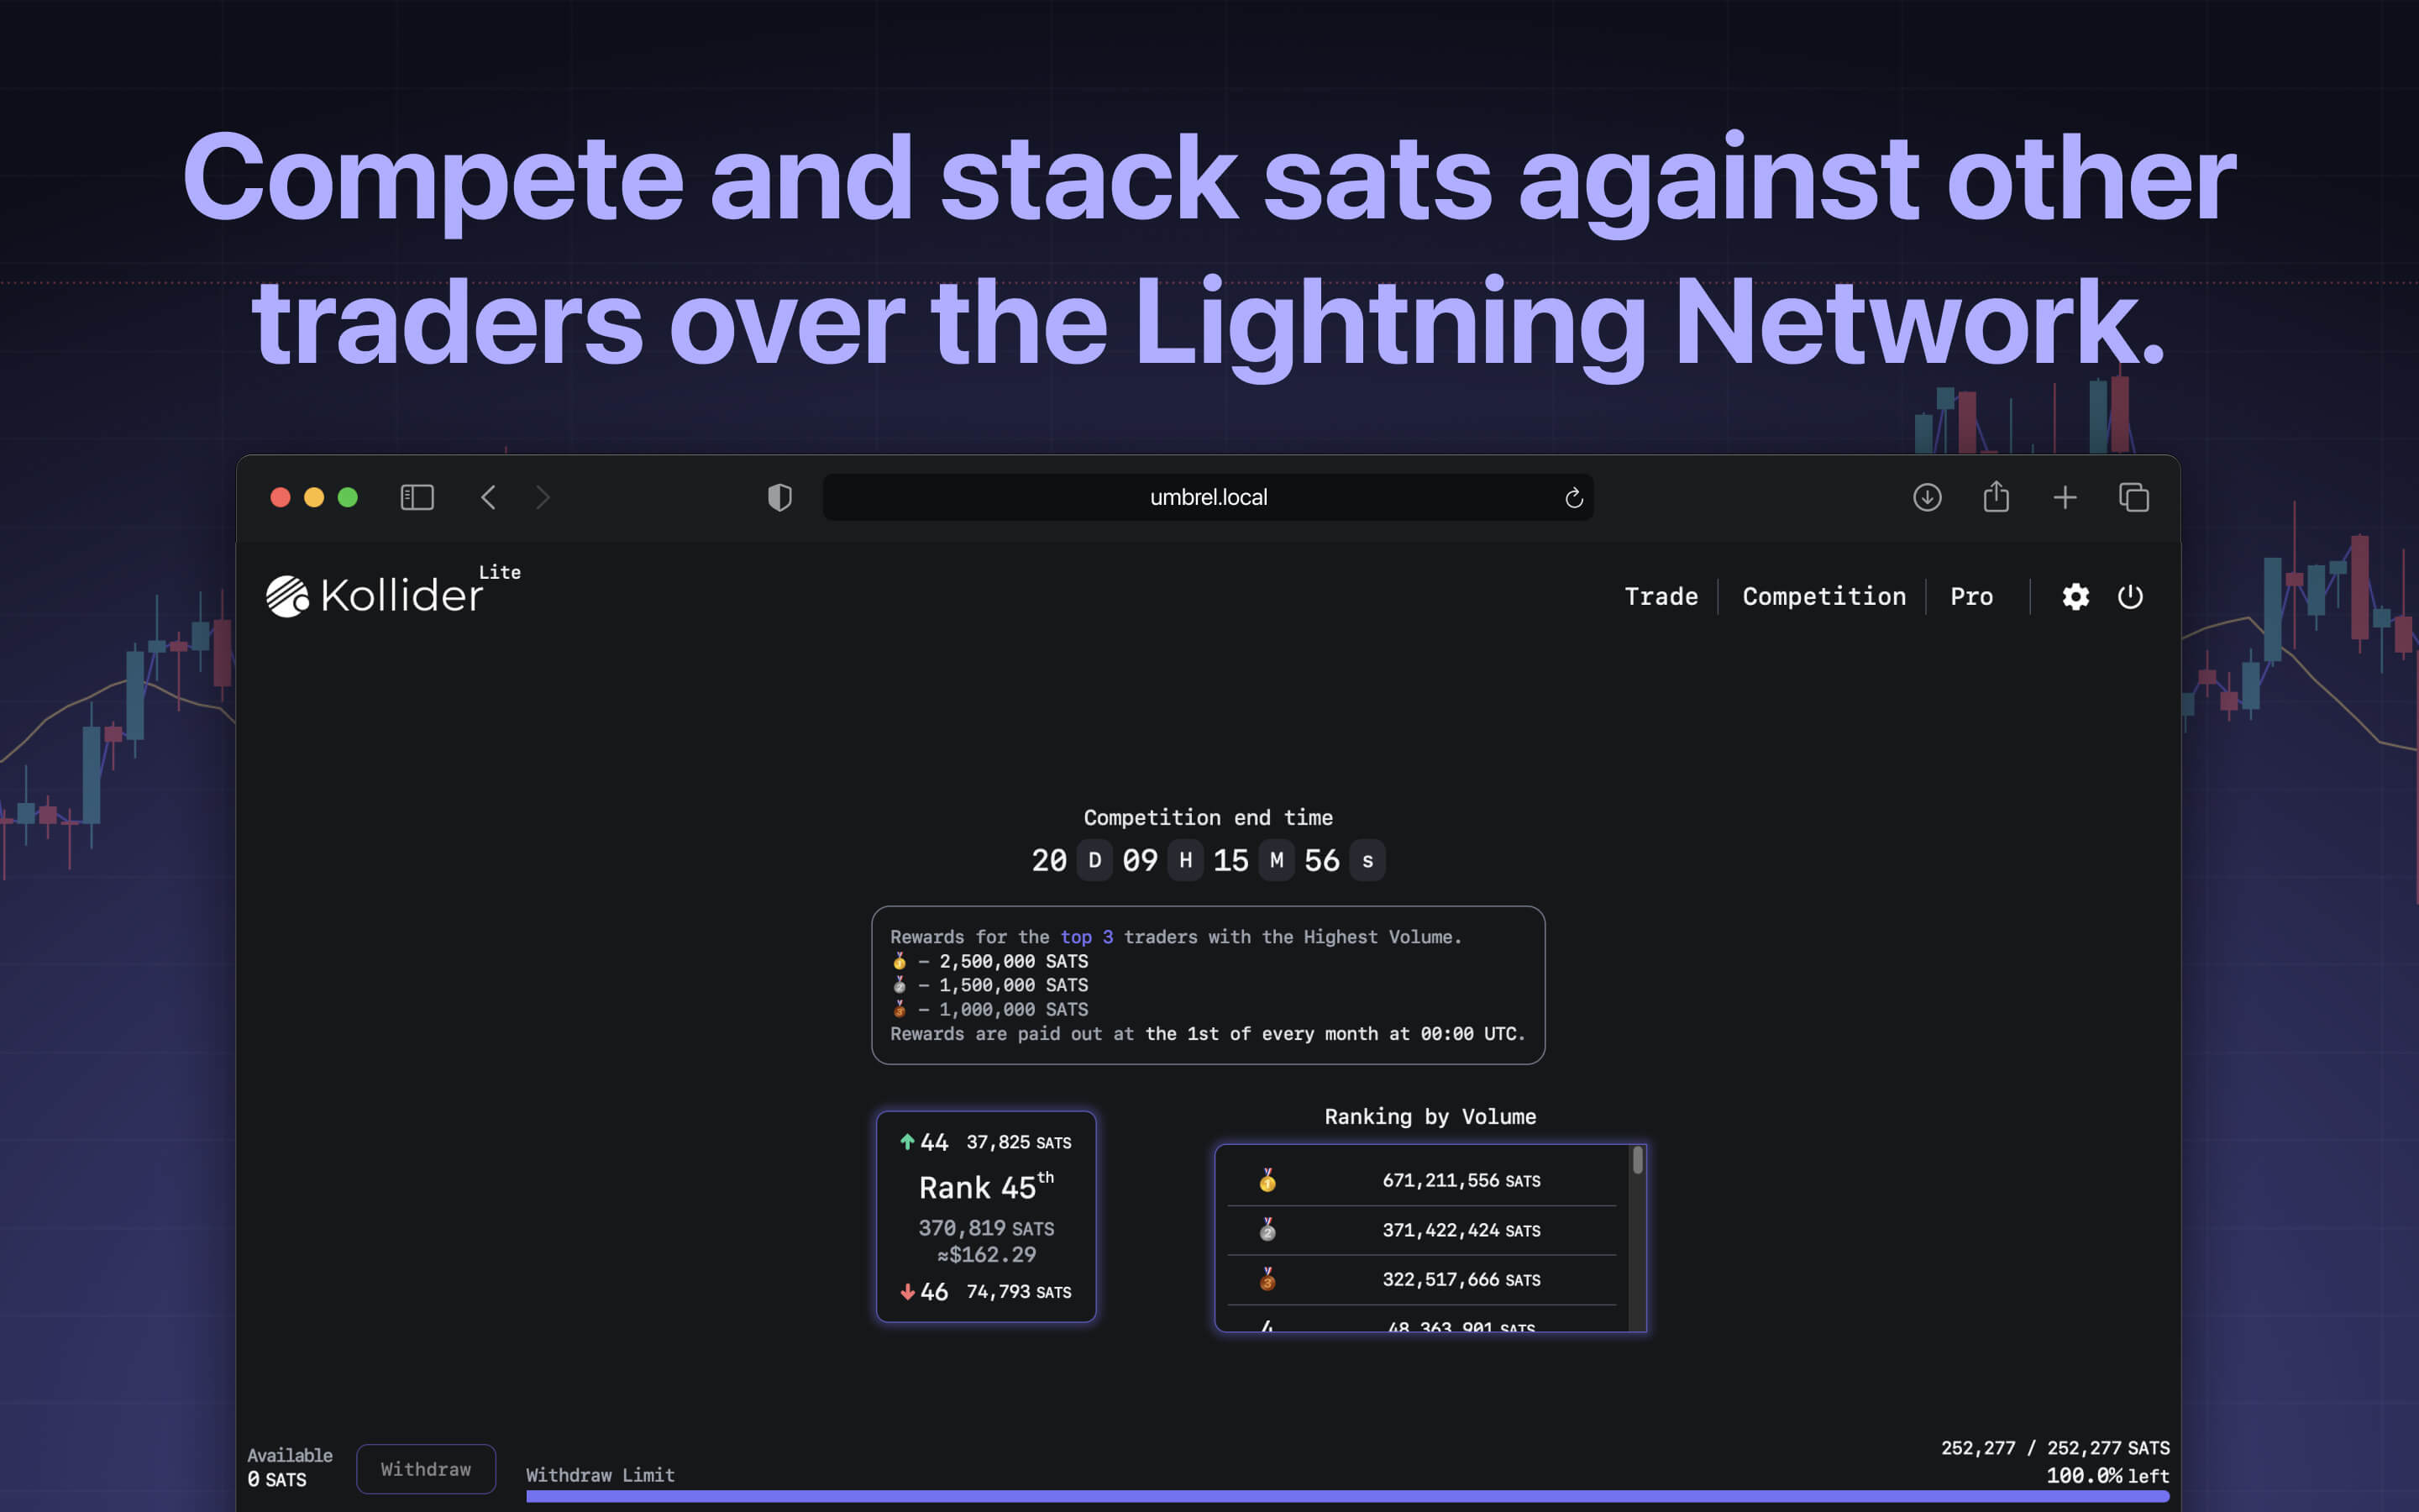The width and height of the screenshot is (2419, 1512).
Task: Click the power logout icon
Action: 2130,597
